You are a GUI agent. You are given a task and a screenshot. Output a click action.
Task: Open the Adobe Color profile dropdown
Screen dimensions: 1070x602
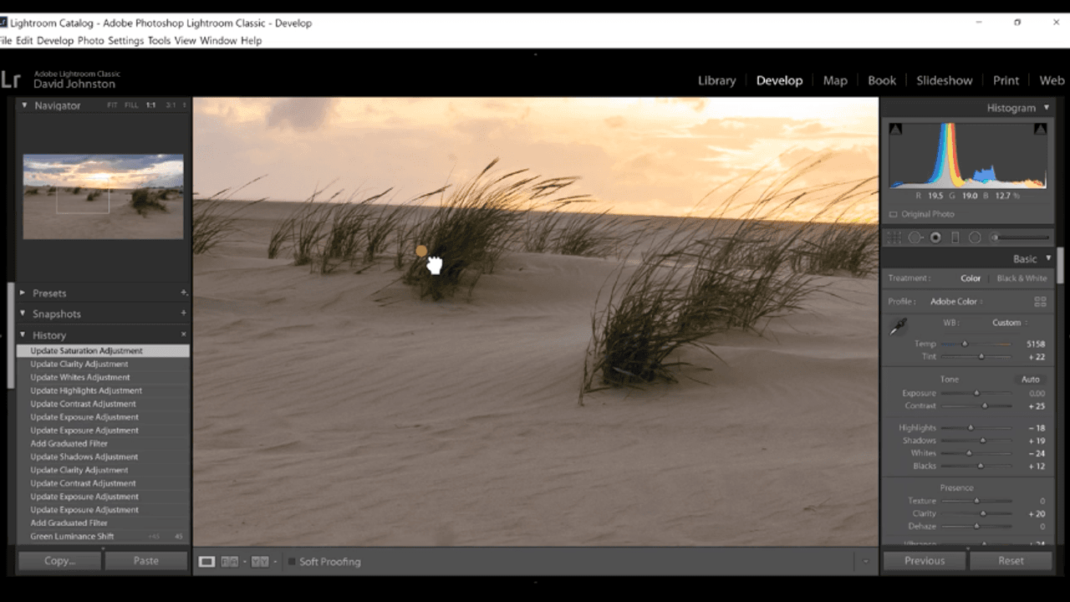[956, 301]
